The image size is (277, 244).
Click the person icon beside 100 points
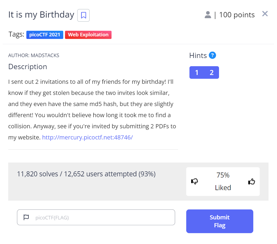208,15
